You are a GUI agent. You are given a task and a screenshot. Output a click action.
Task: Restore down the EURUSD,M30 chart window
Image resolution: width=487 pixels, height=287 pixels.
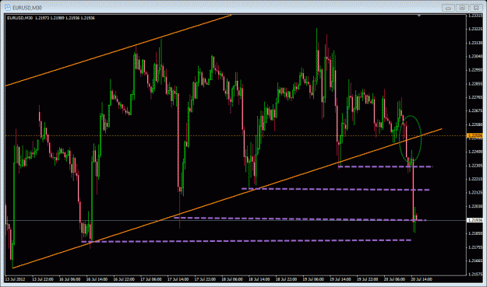click(462, 8)
